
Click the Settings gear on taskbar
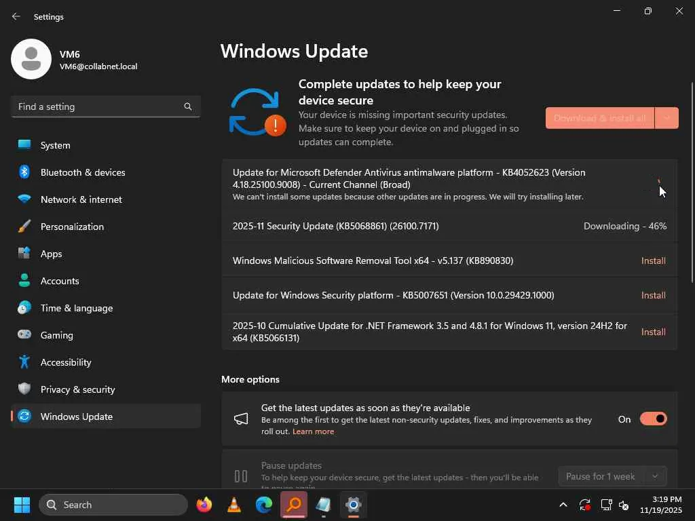353,505
